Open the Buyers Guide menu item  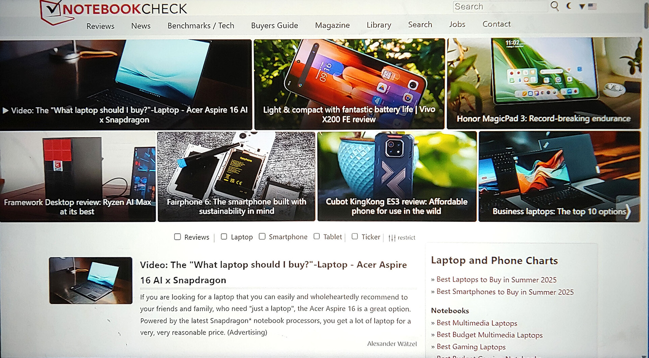click(274, 25)
